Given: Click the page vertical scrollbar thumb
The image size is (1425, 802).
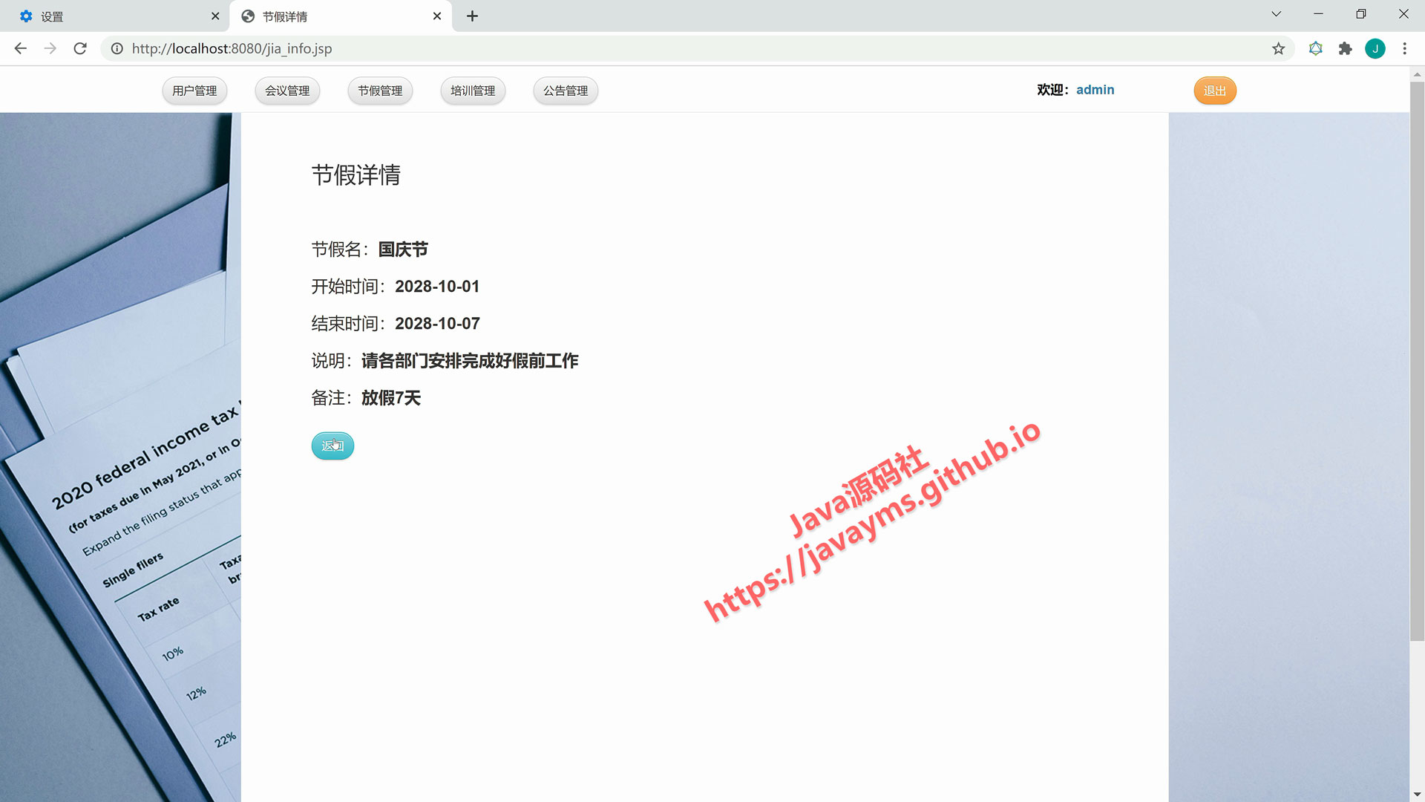Looking at the screenshot, I should pyautogui.click(x=1417, y=361).
